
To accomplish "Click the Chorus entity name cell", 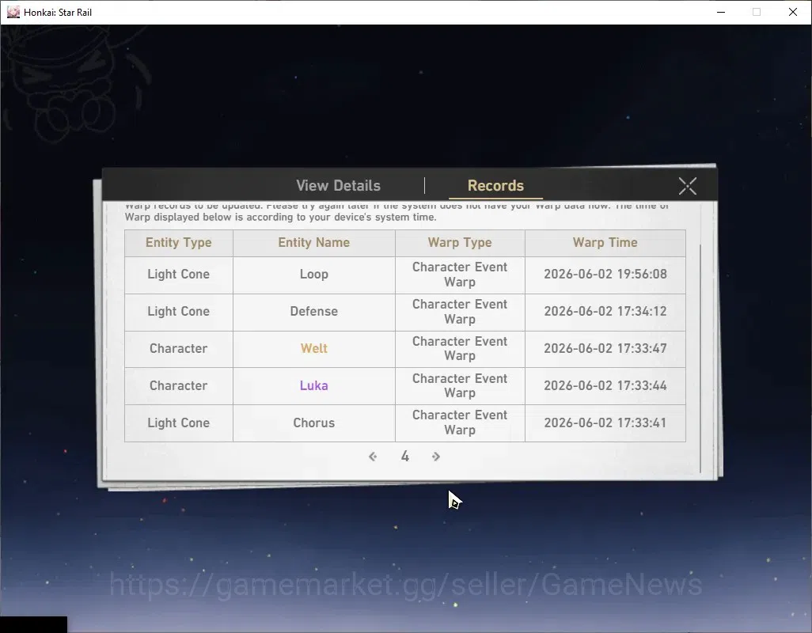I will [314, 423].
